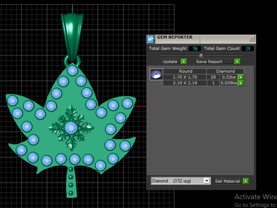Select the round gem thumbnail
Screen dimensions: 277x208
[156, 75]
